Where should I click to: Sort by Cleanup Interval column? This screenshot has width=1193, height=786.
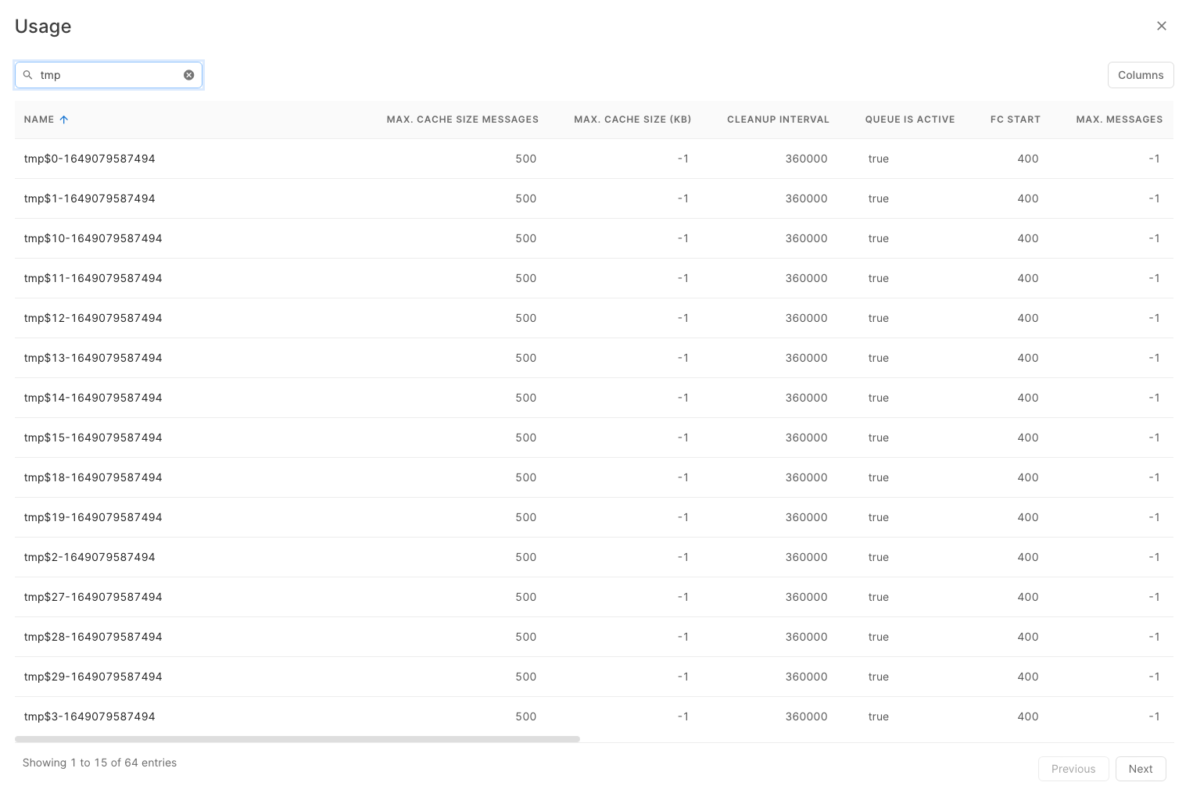pos(778,120)
